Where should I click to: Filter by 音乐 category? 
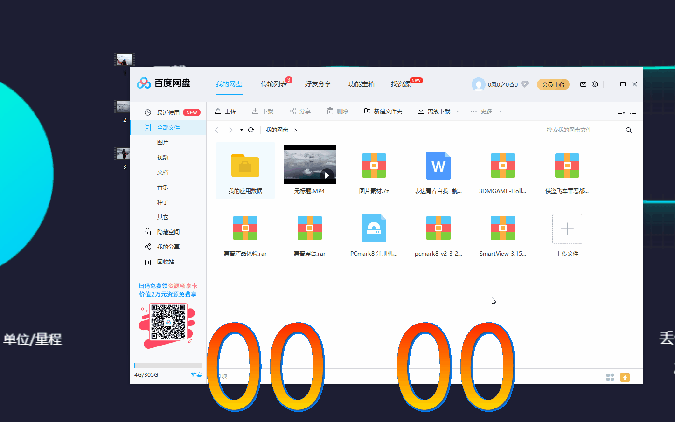[x=163, y=187]
